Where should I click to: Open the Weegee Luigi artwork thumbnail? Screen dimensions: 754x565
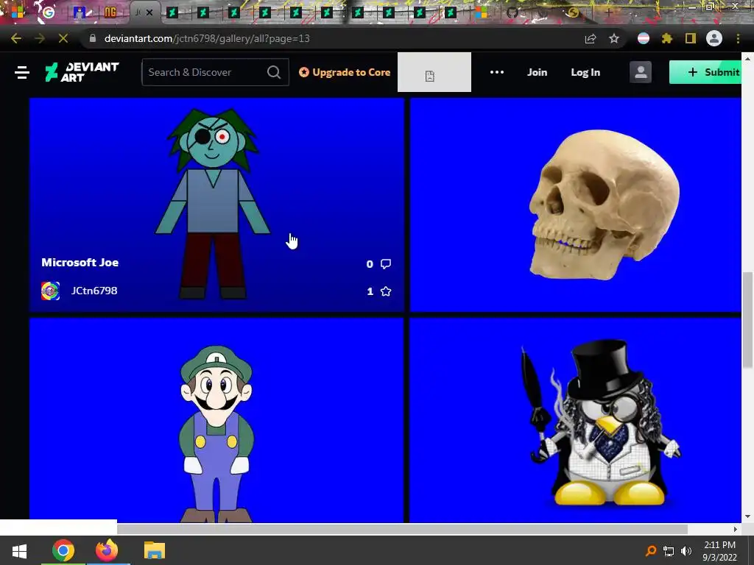coord(216,420)
